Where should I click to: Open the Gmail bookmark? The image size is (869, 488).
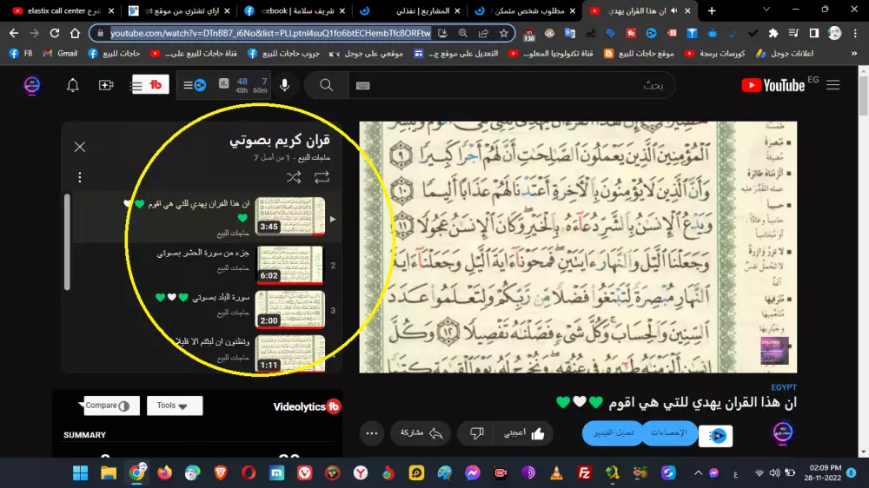coord(61,54)
